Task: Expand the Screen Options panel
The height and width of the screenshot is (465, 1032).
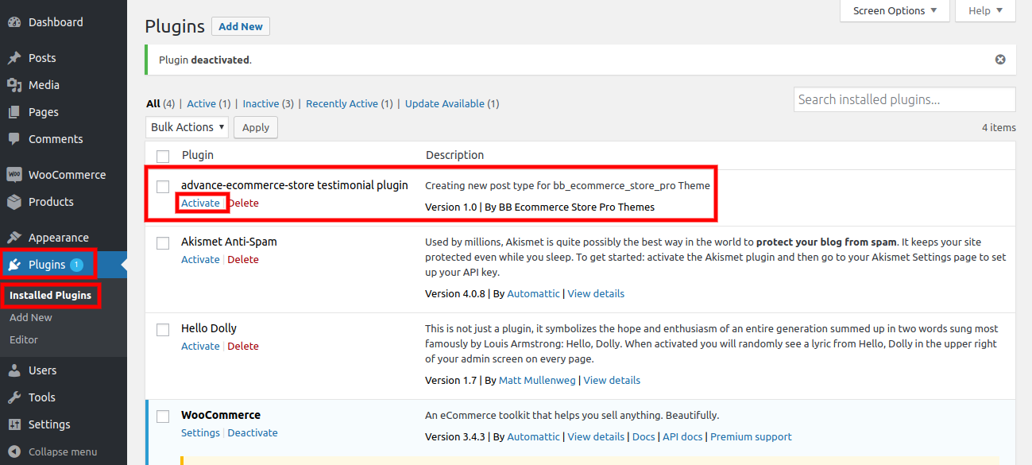Action: tap(895, 11)
